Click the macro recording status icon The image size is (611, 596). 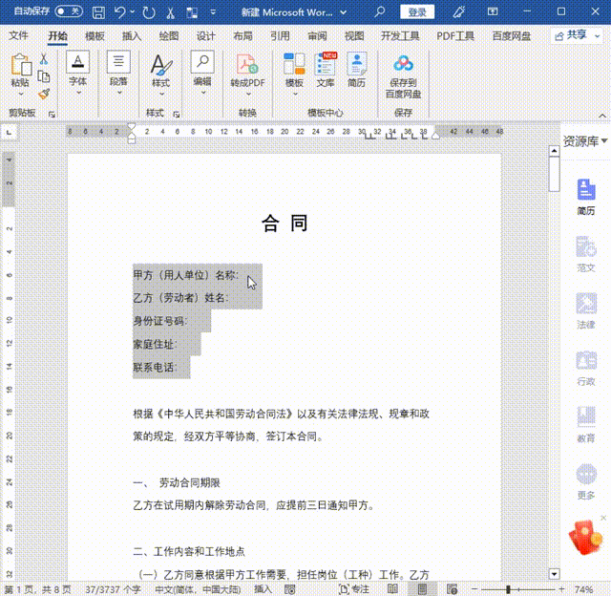[290, 589]
